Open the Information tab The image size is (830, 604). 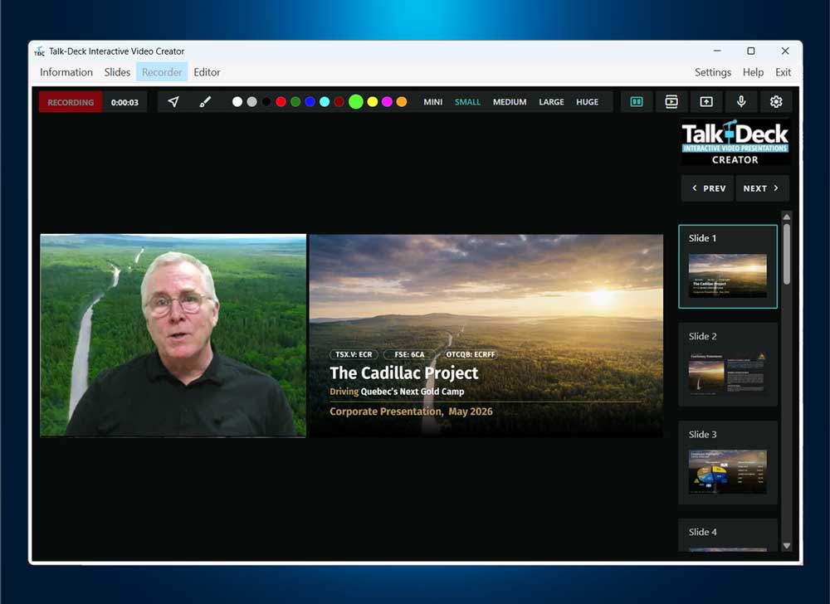66,72
